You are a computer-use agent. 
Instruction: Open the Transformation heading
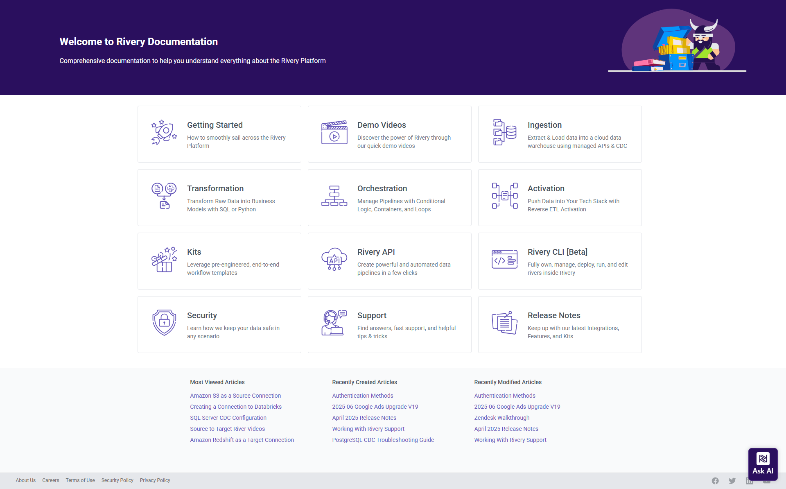(x=215, y=188)
